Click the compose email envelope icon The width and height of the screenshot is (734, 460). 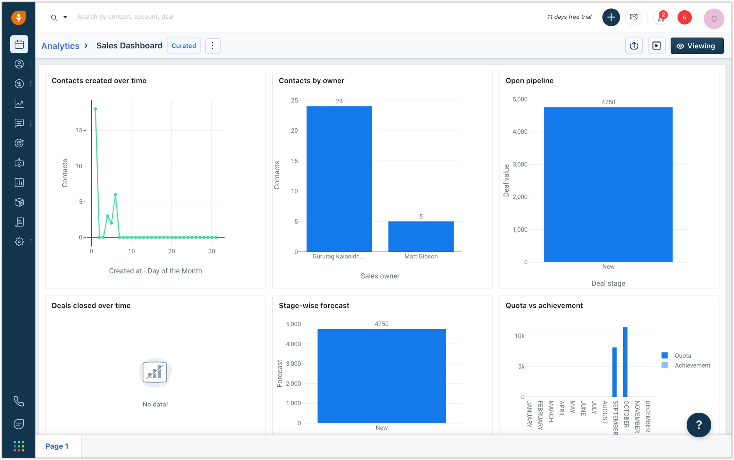click(x=634, y=17)
